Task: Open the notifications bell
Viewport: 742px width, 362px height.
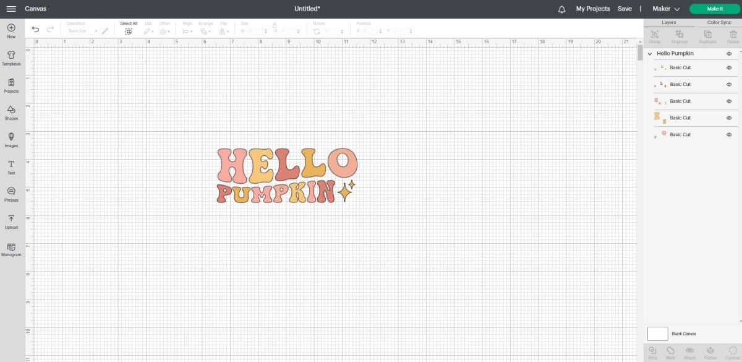Action: (x=561, y=9)
